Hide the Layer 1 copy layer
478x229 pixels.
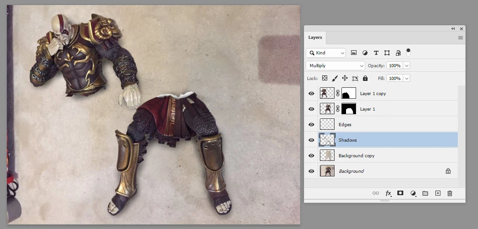(311, 93)
